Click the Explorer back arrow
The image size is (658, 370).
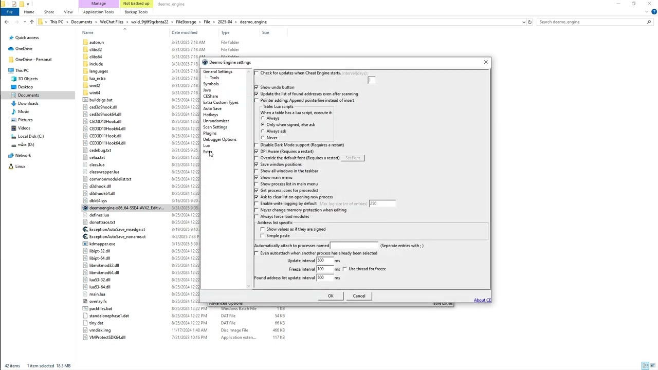point(6,22)
